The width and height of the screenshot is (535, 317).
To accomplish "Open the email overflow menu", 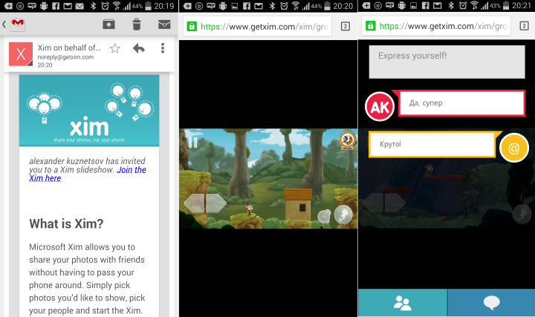I will point(163,48).
